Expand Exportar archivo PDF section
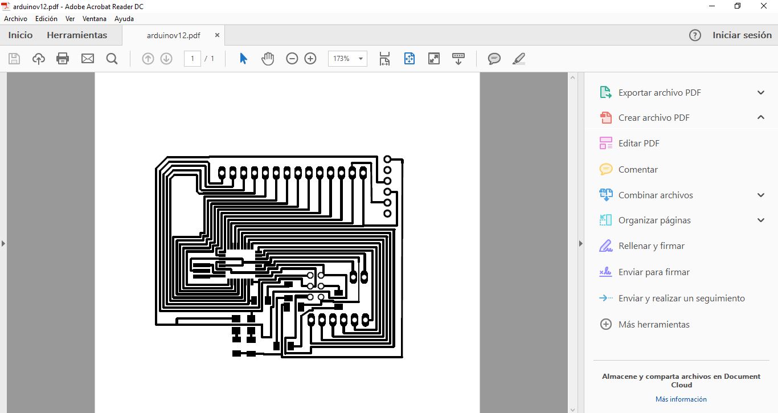Screen dimensions: 778x413 (x=761, y=92)
